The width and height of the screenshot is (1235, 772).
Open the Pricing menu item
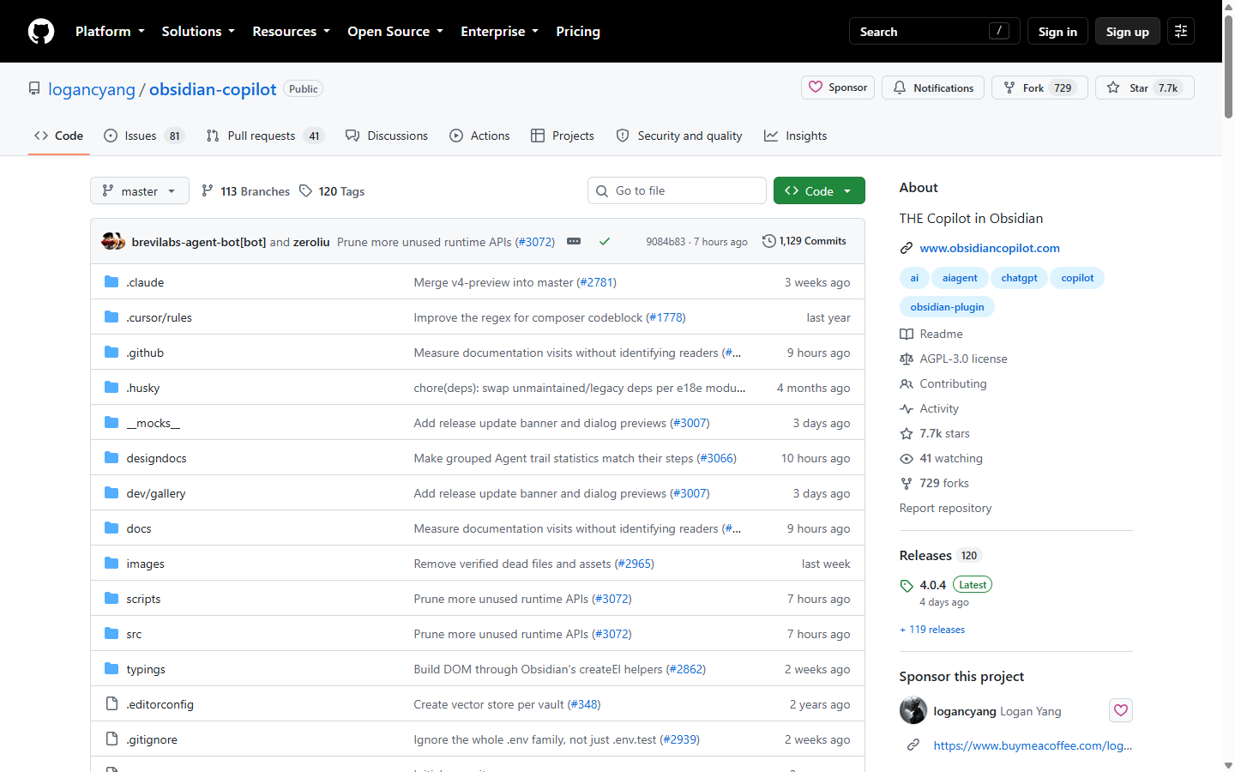578,31
